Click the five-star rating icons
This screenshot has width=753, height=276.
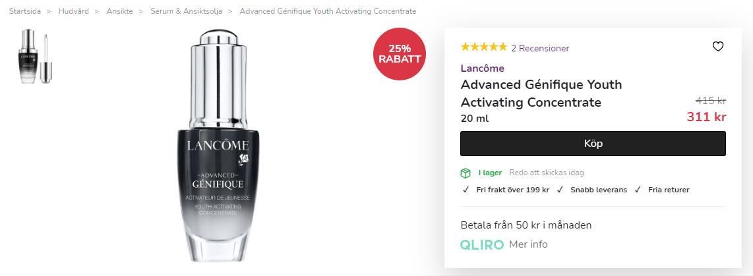pos(483,47)
